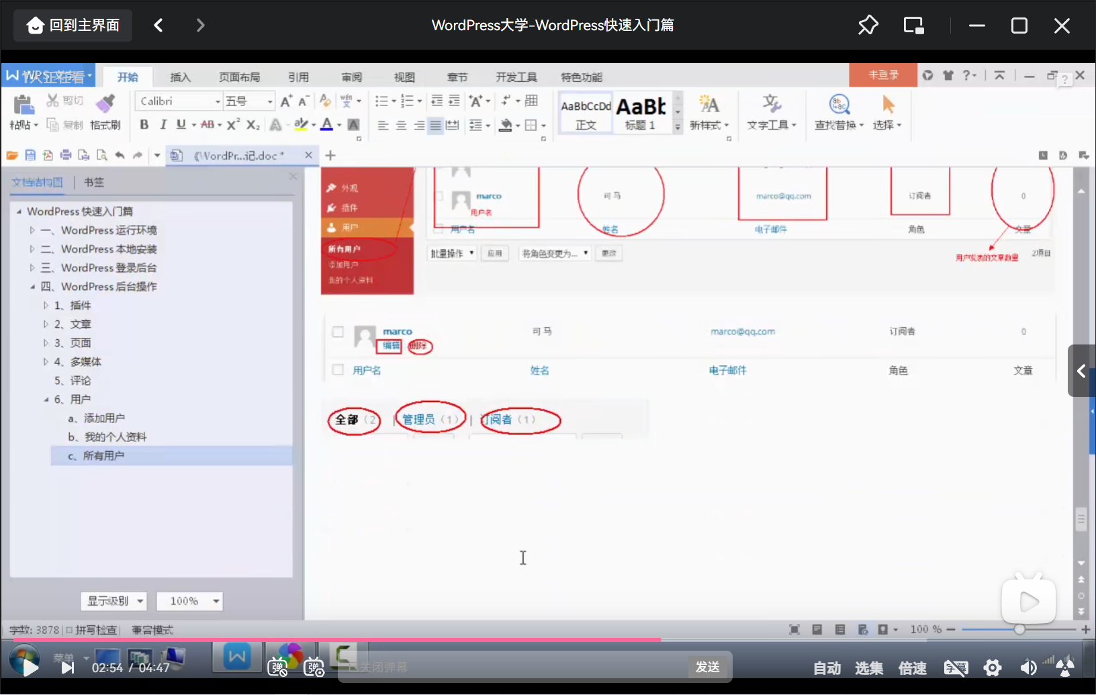Click the italic I icon
This screenshot has height=695, width=1096.
pos(163,124)
